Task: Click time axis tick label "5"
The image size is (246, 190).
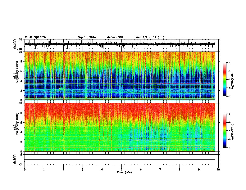Action: (x=121, y=170)
